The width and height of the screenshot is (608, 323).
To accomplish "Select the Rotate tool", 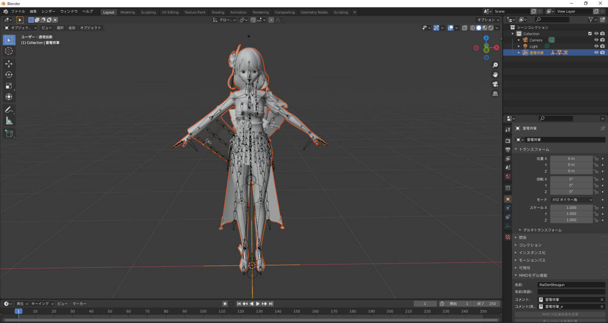I will [x=9, y=75].
